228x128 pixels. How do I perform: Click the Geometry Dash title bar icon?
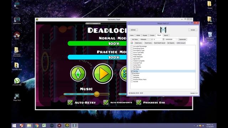click(x=37, y=20)
